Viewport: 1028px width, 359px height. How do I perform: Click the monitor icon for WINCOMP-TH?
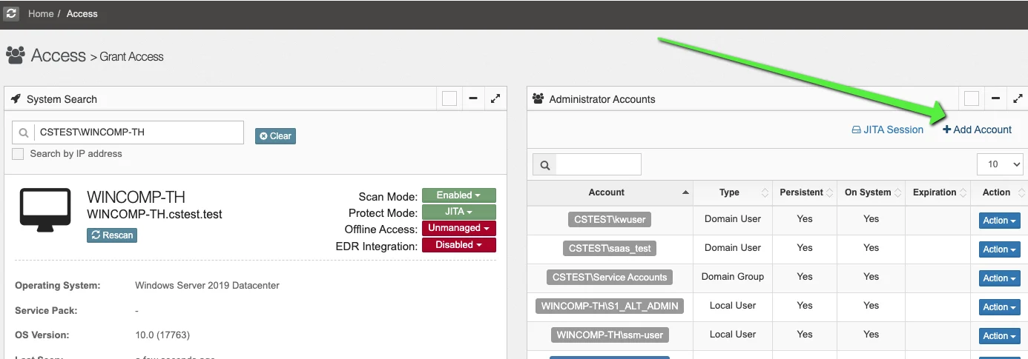pos(45,209)
